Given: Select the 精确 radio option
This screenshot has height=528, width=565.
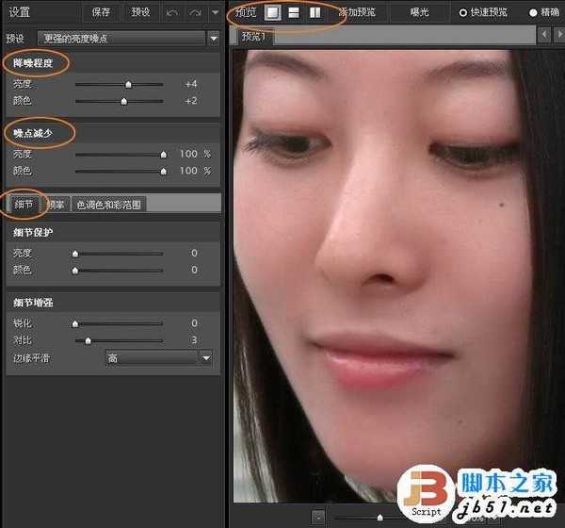Looking at the screenshot, I should [x=534, y=12].
